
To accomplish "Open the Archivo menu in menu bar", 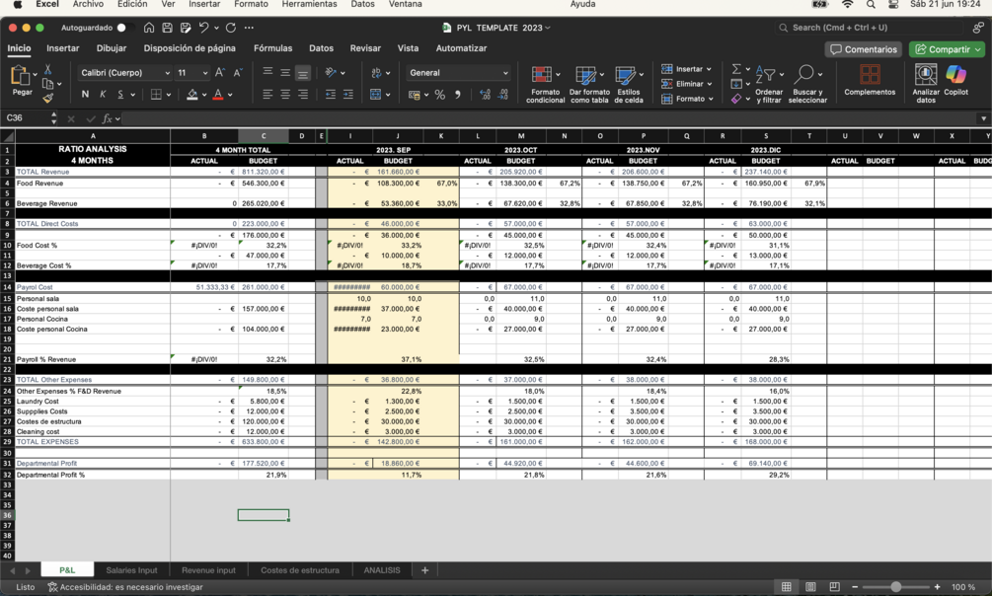I will pyautogui.click(x=88, y=4).
